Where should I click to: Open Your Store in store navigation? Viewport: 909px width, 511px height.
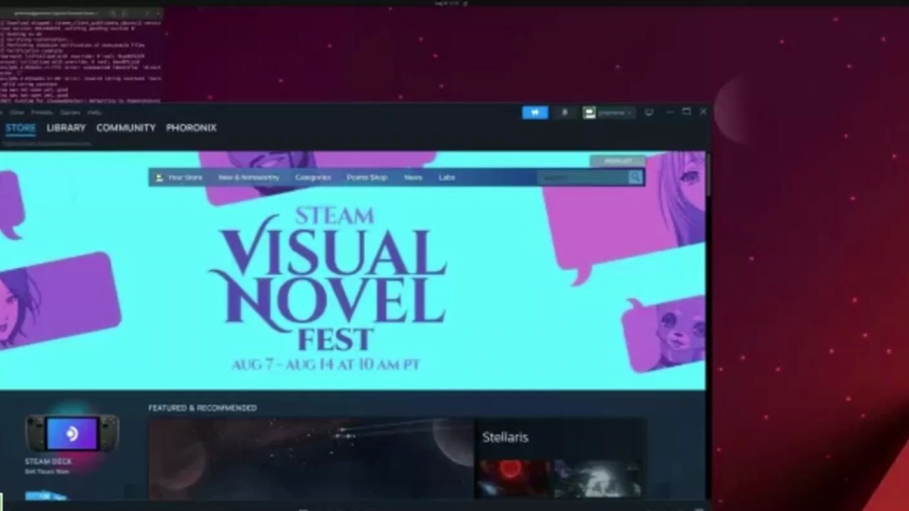[179, 178]
